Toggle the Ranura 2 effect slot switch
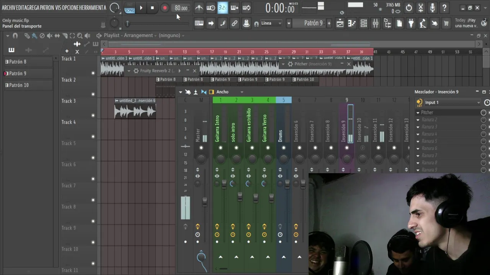 [483, 120]
